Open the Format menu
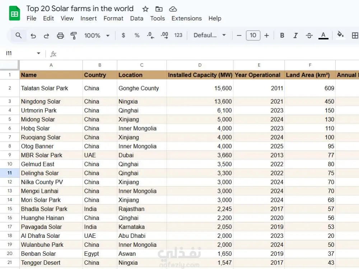Image resolution: width=359 pixels, height=269 pixels. [x=113, y=18]
